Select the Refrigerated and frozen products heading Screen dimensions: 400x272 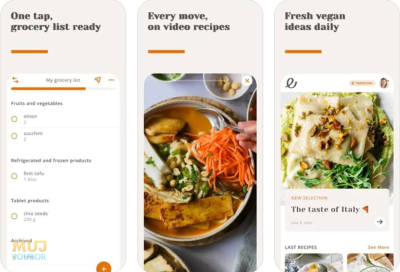(51, 160)
